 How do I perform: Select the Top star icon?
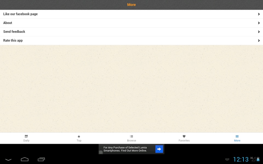point(79,136)
